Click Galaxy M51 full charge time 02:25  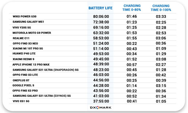click(x=161, y=22)
